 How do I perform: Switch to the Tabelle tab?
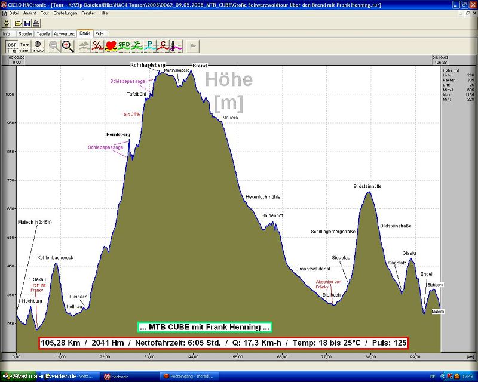tap(43, 34)
